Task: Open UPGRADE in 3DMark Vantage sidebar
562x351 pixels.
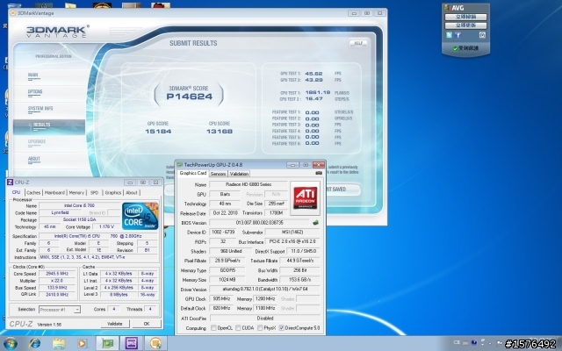Action: point(37,141)
